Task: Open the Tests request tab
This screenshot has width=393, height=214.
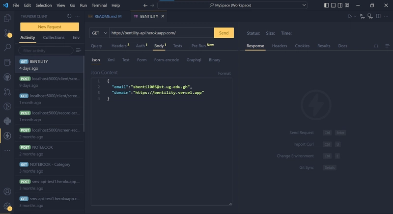Action: click(177, 46)
